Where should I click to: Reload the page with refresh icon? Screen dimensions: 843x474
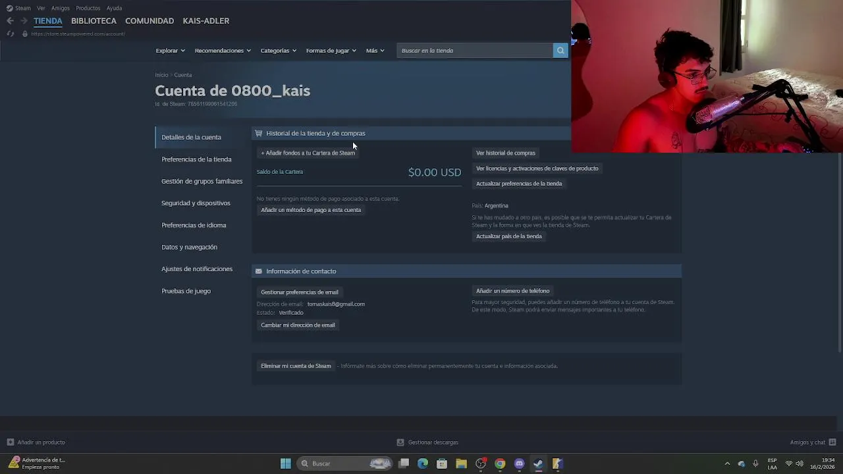coord(10,34)
